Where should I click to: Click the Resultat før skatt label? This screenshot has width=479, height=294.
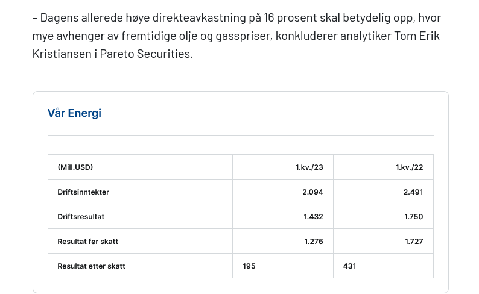click(x=87, y=242)
